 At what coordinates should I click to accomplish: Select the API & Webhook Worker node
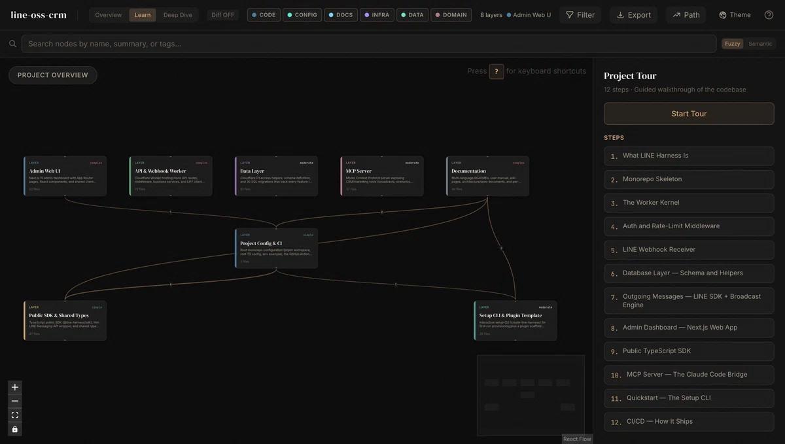tap(171, 176)
